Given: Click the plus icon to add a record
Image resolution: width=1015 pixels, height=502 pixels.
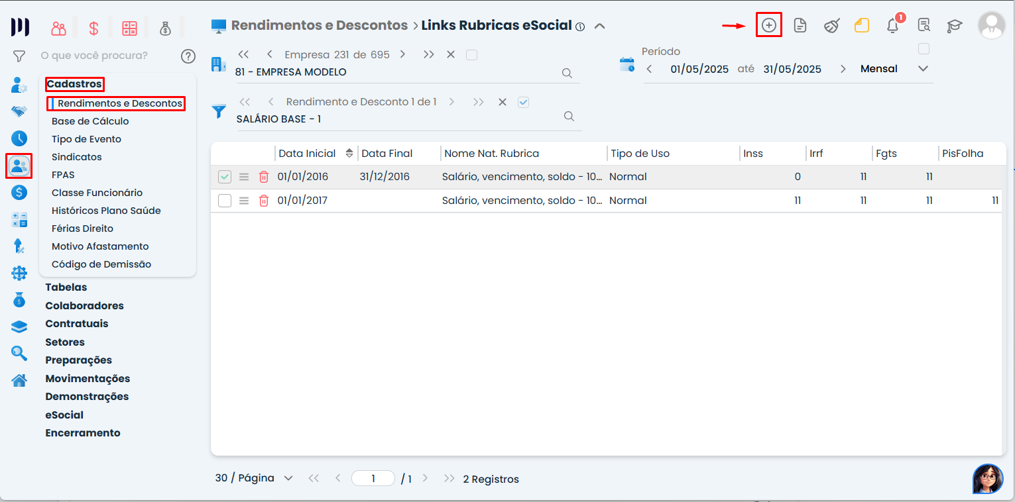Looking at the screenshot, I should pos(768,25).
